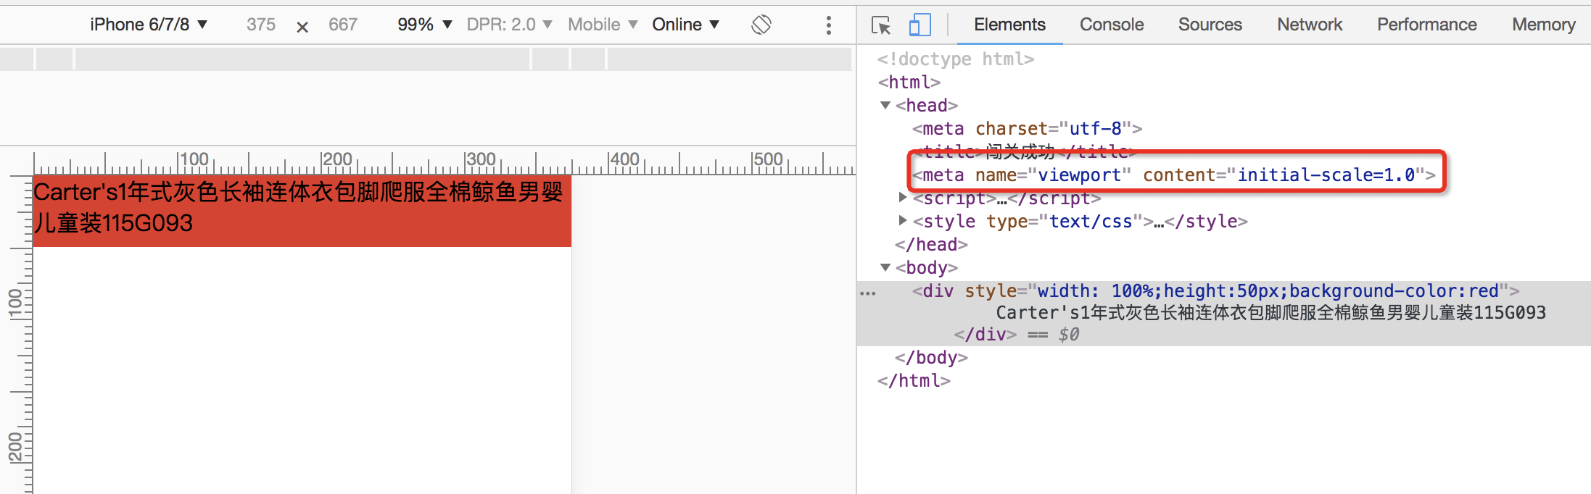The width and height of the screenshot is (1591, 494).
Task: Switch to the Network tab
Action: pos(1310,25)
